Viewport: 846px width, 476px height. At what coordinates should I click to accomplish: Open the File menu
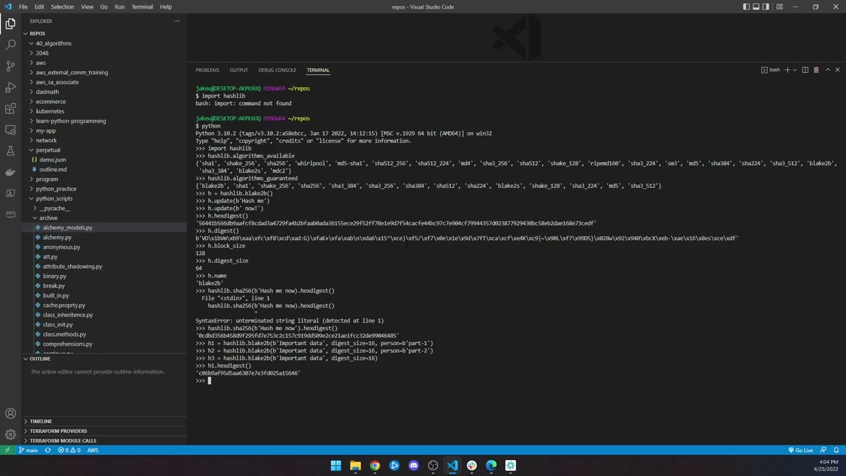(23, 7)
